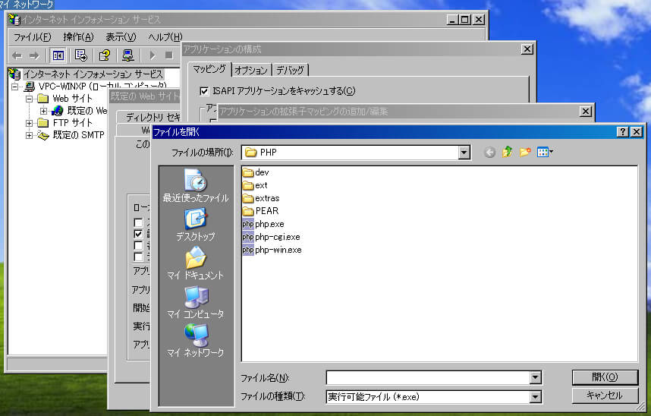Select the php-cgi.exe file

pos(278,237)
